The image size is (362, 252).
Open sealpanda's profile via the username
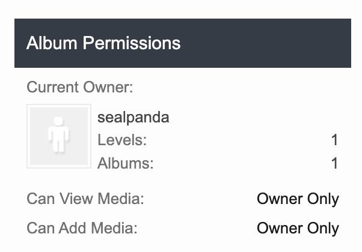pyautogui.click(x=133, y=118)
